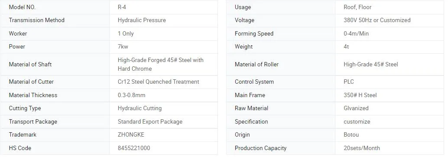
Task: Click the 7kw power value
Action: 123,46
